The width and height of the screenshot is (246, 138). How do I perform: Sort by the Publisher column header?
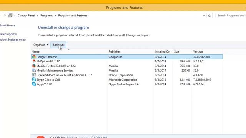[115, 51]
